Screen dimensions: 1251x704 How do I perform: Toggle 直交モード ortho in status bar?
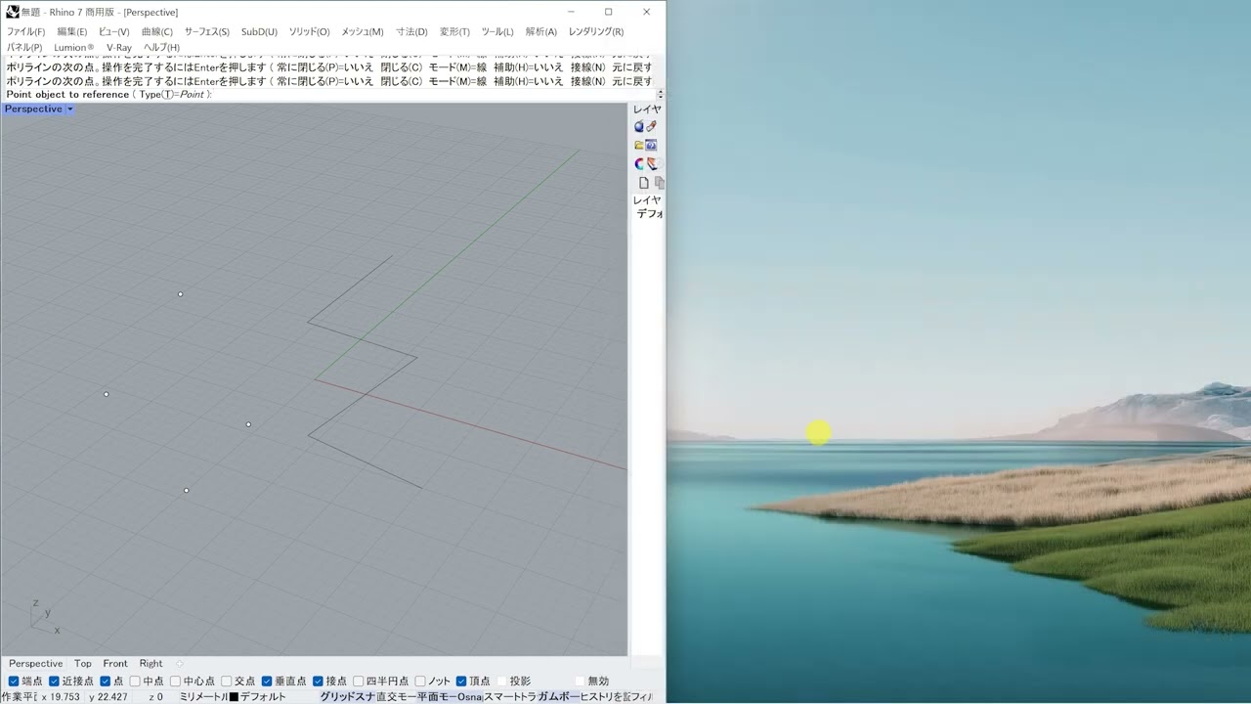click(x=396, y=697)
